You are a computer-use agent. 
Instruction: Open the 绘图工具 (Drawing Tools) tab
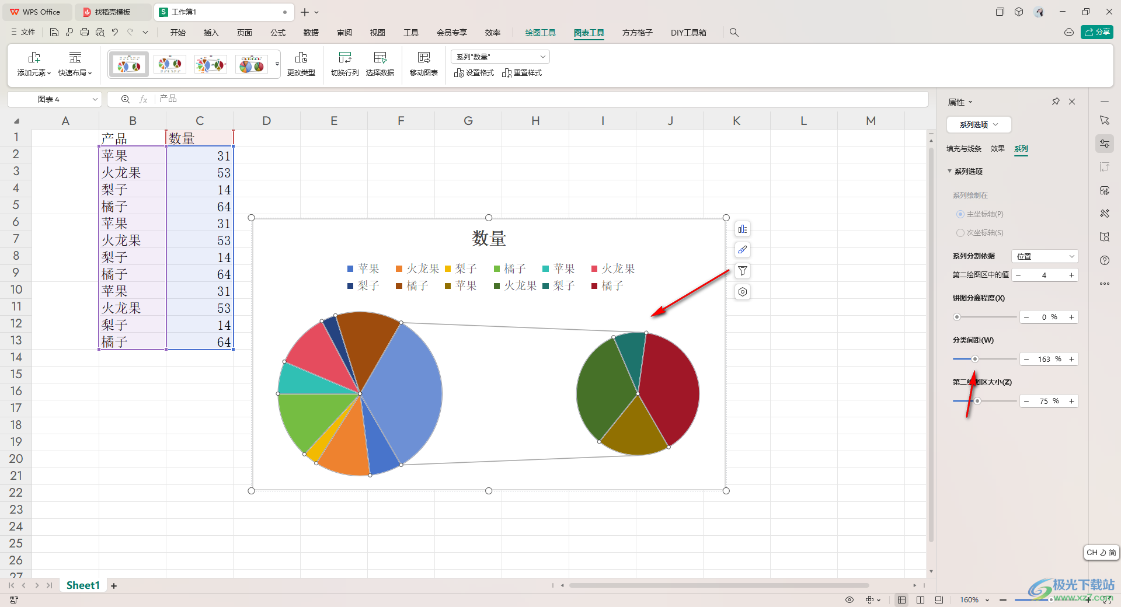(x=540, y=33)
